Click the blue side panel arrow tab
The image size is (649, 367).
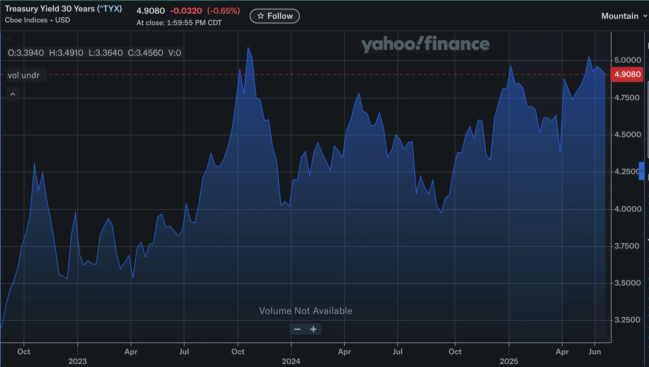coord(641,171)
